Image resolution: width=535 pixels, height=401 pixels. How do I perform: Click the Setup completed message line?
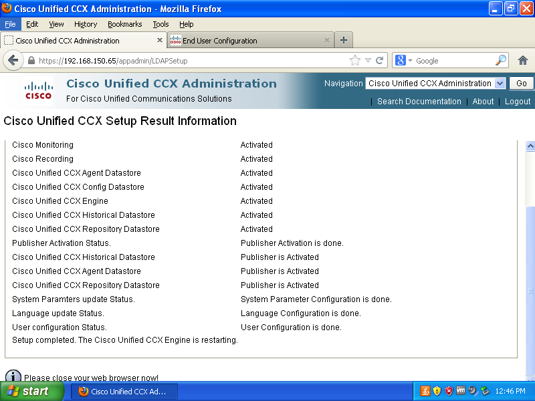pos(125,340)
